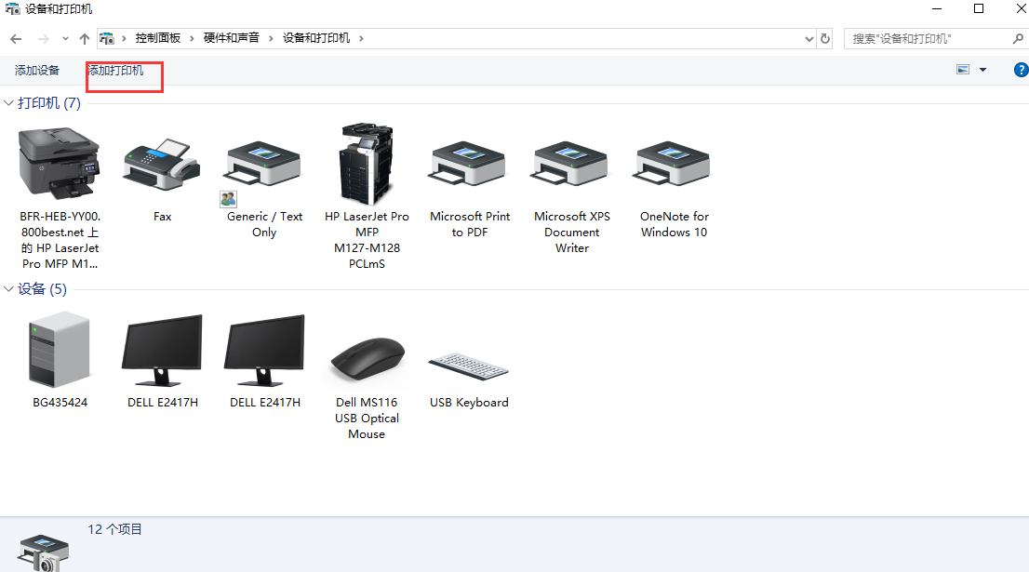Navigate to 硬件和声音 breadcrumb

click(231, 38)
